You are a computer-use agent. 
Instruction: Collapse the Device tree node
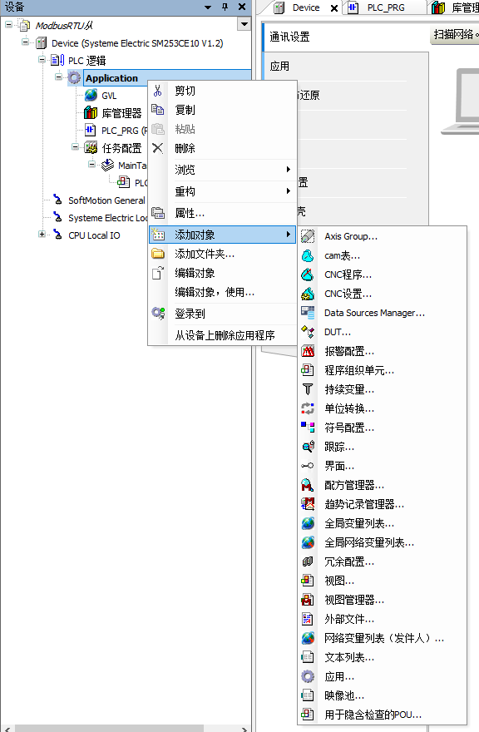coord(25,42)
